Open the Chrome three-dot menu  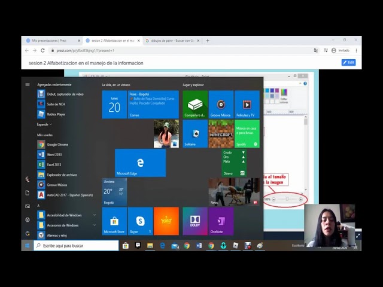coord(356,50)
